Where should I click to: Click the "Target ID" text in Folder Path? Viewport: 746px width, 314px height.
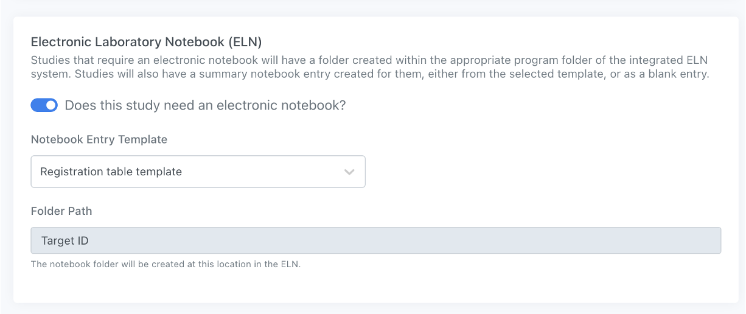64,240
